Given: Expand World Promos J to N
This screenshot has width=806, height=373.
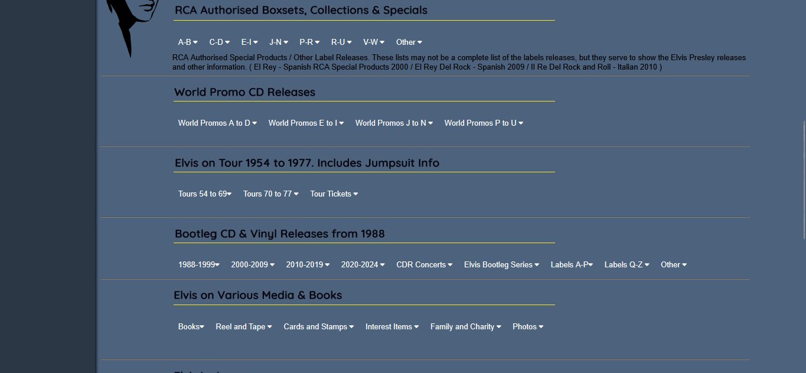Looking at the screenshot, I should tap(394, 123).
